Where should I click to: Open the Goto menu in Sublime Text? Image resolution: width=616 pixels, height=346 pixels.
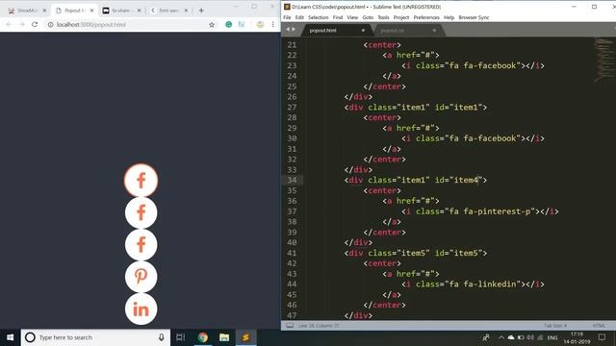pyautogui.click(x=368, y=17)
